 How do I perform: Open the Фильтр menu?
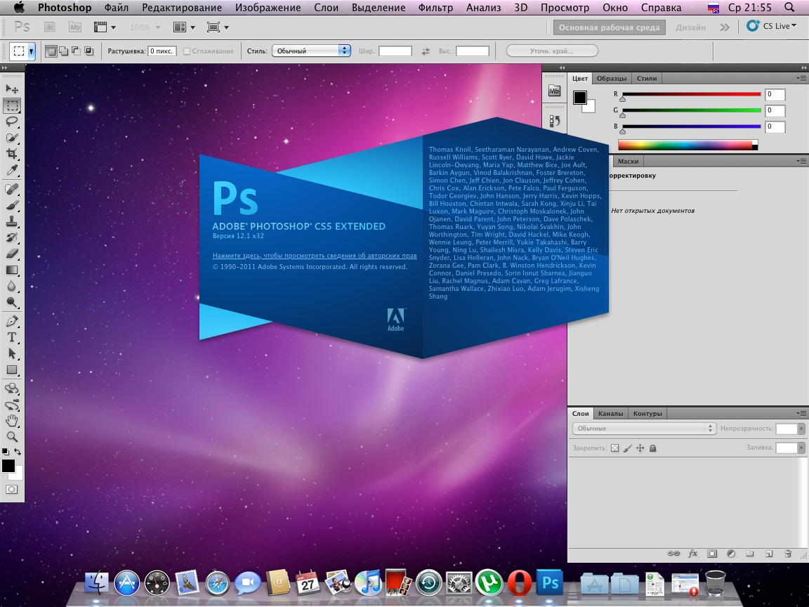tap(435, 8)
